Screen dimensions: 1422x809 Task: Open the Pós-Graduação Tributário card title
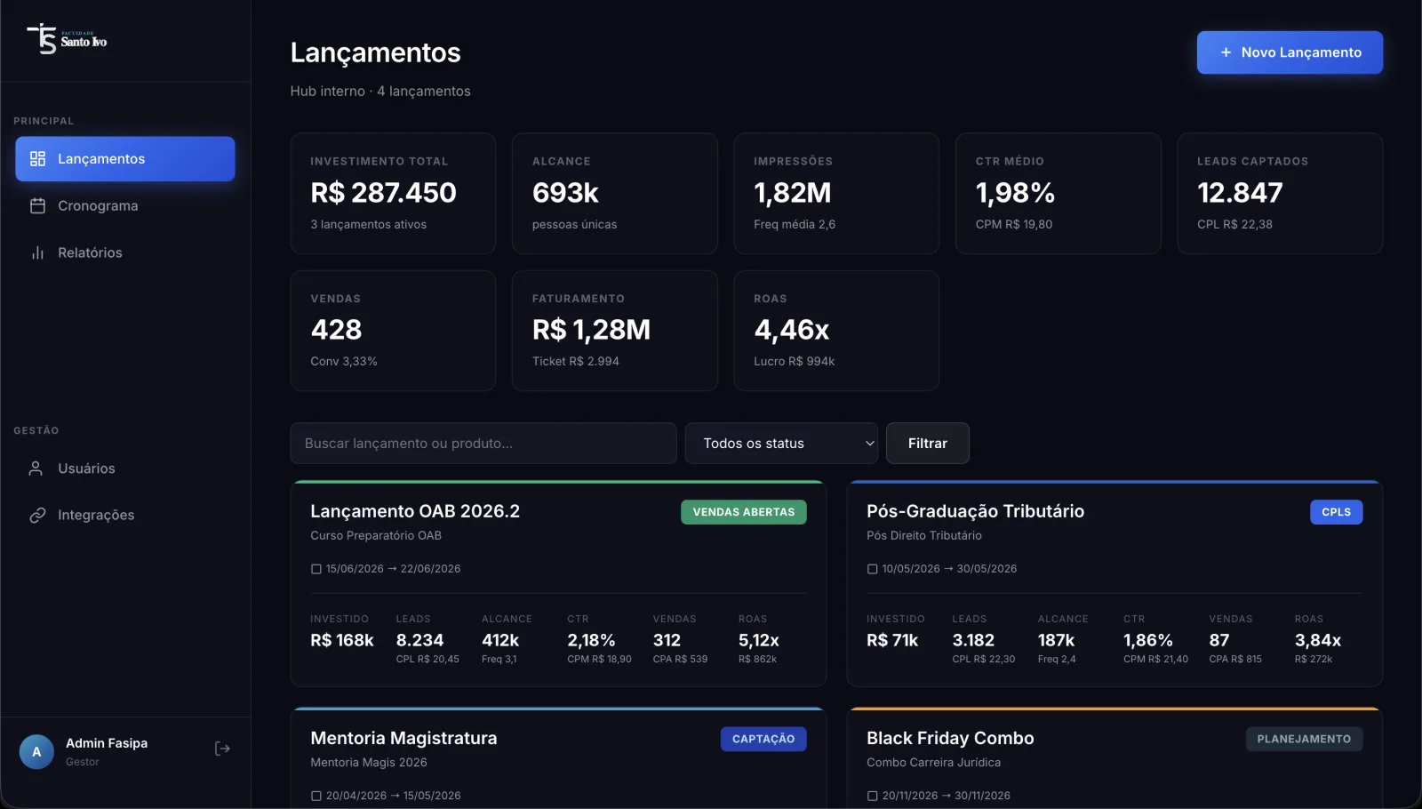click(x=975, y=511)
